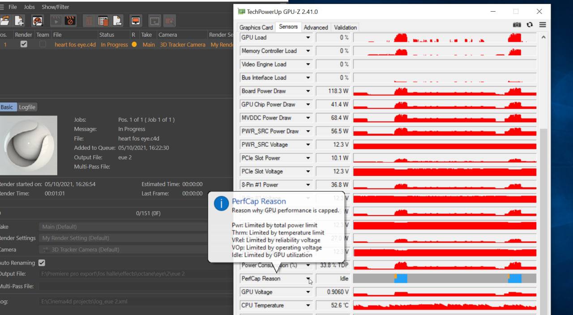The width and height of the screenshot is (573, 315).
Task: Open the render folder icon in queue toolbar
Action: pyautogui.click(x=38, y=21)
